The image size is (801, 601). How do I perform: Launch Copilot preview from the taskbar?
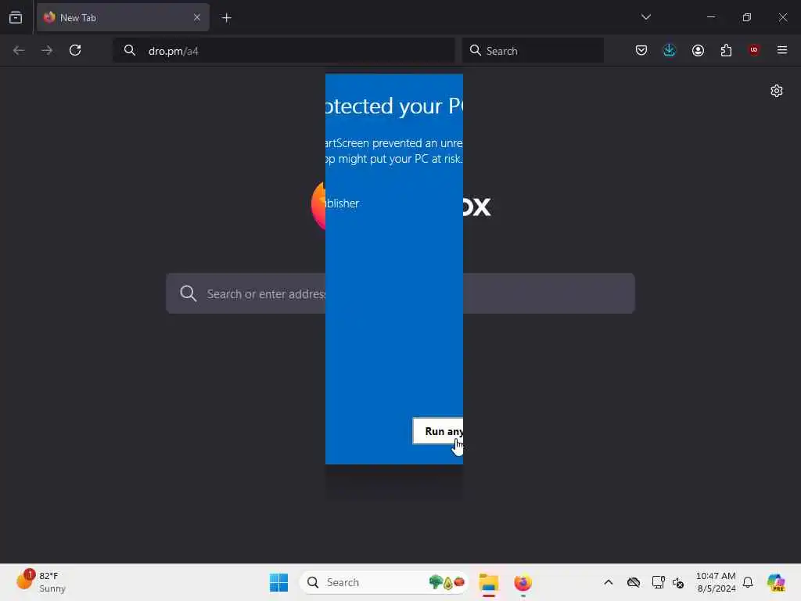[x=776, y=582]
